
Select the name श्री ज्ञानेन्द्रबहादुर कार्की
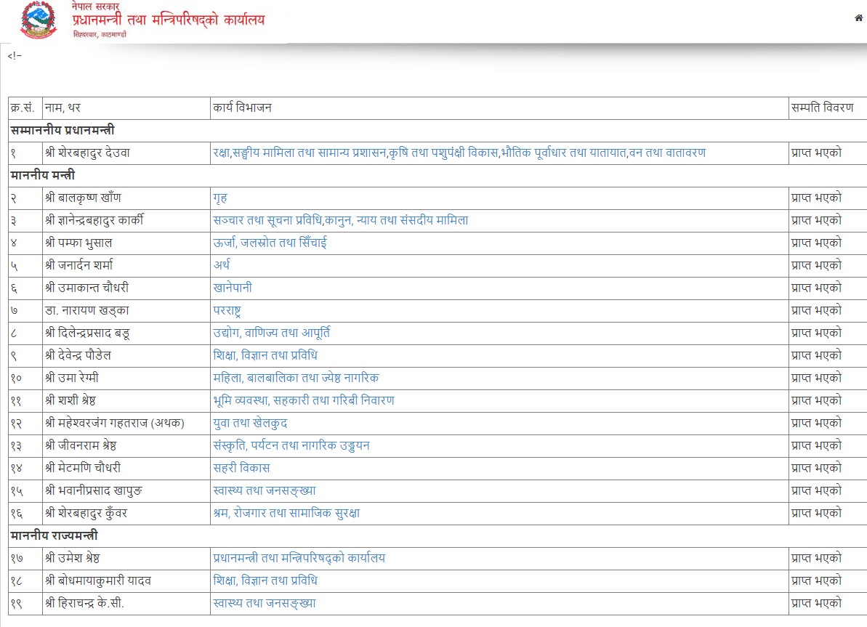pyautogui.click(x=94, y=220)
